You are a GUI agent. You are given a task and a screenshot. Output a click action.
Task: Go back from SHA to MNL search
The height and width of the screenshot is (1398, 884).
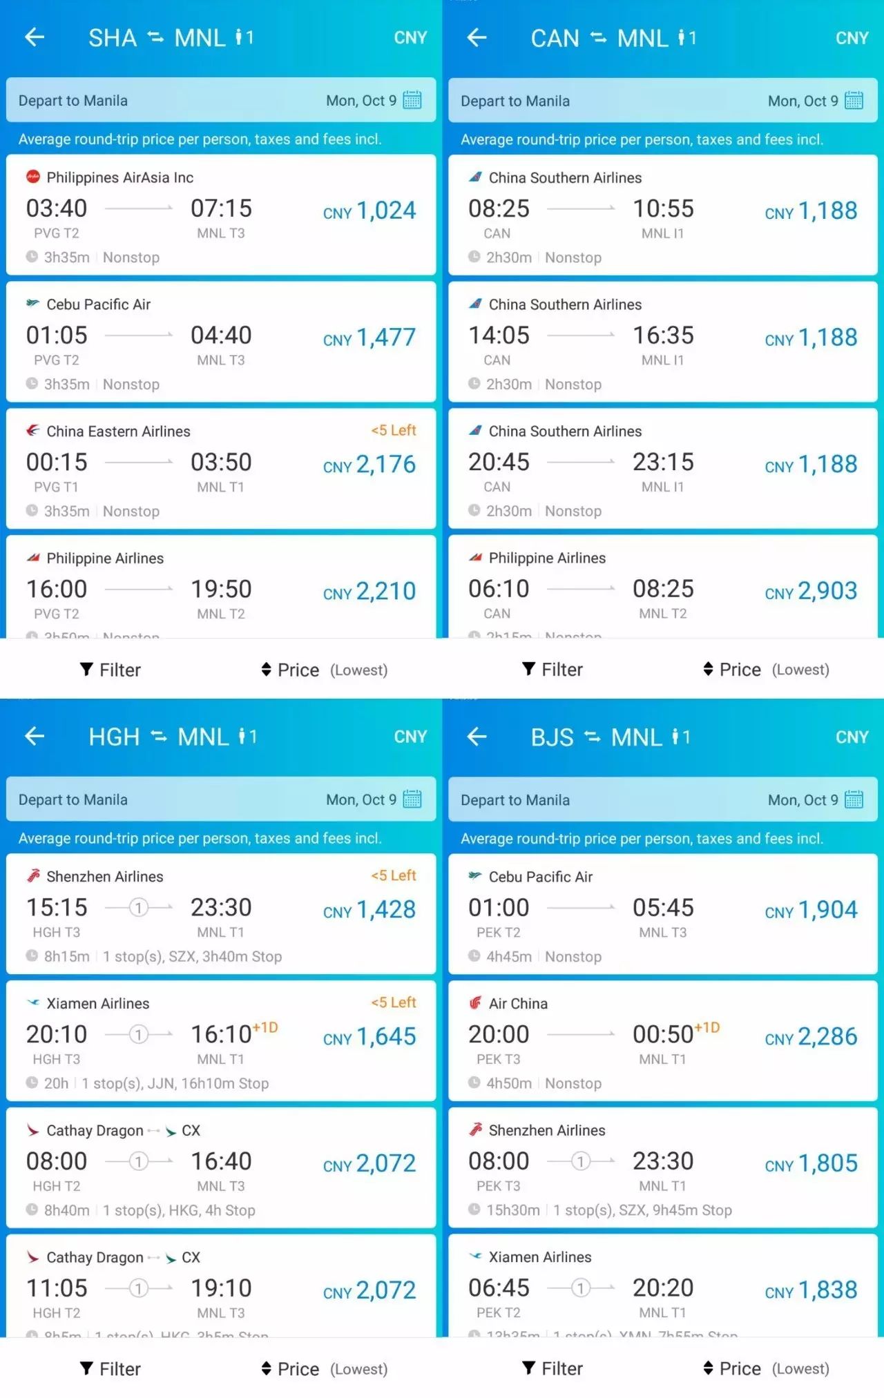tap(35, 37)
